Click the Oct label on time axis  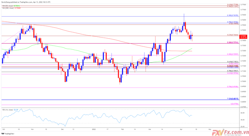[4, 129]
